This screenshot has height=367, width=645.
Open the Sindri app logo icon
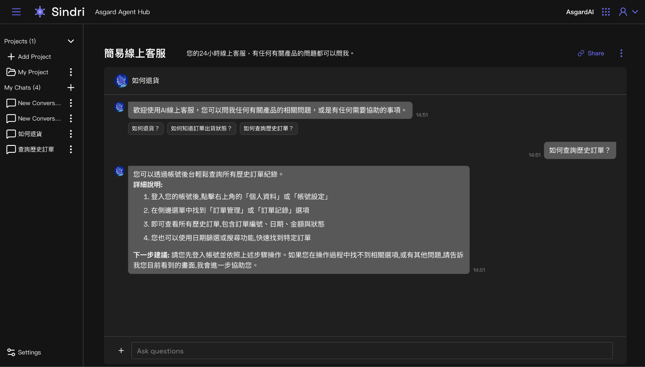[40, 12]
